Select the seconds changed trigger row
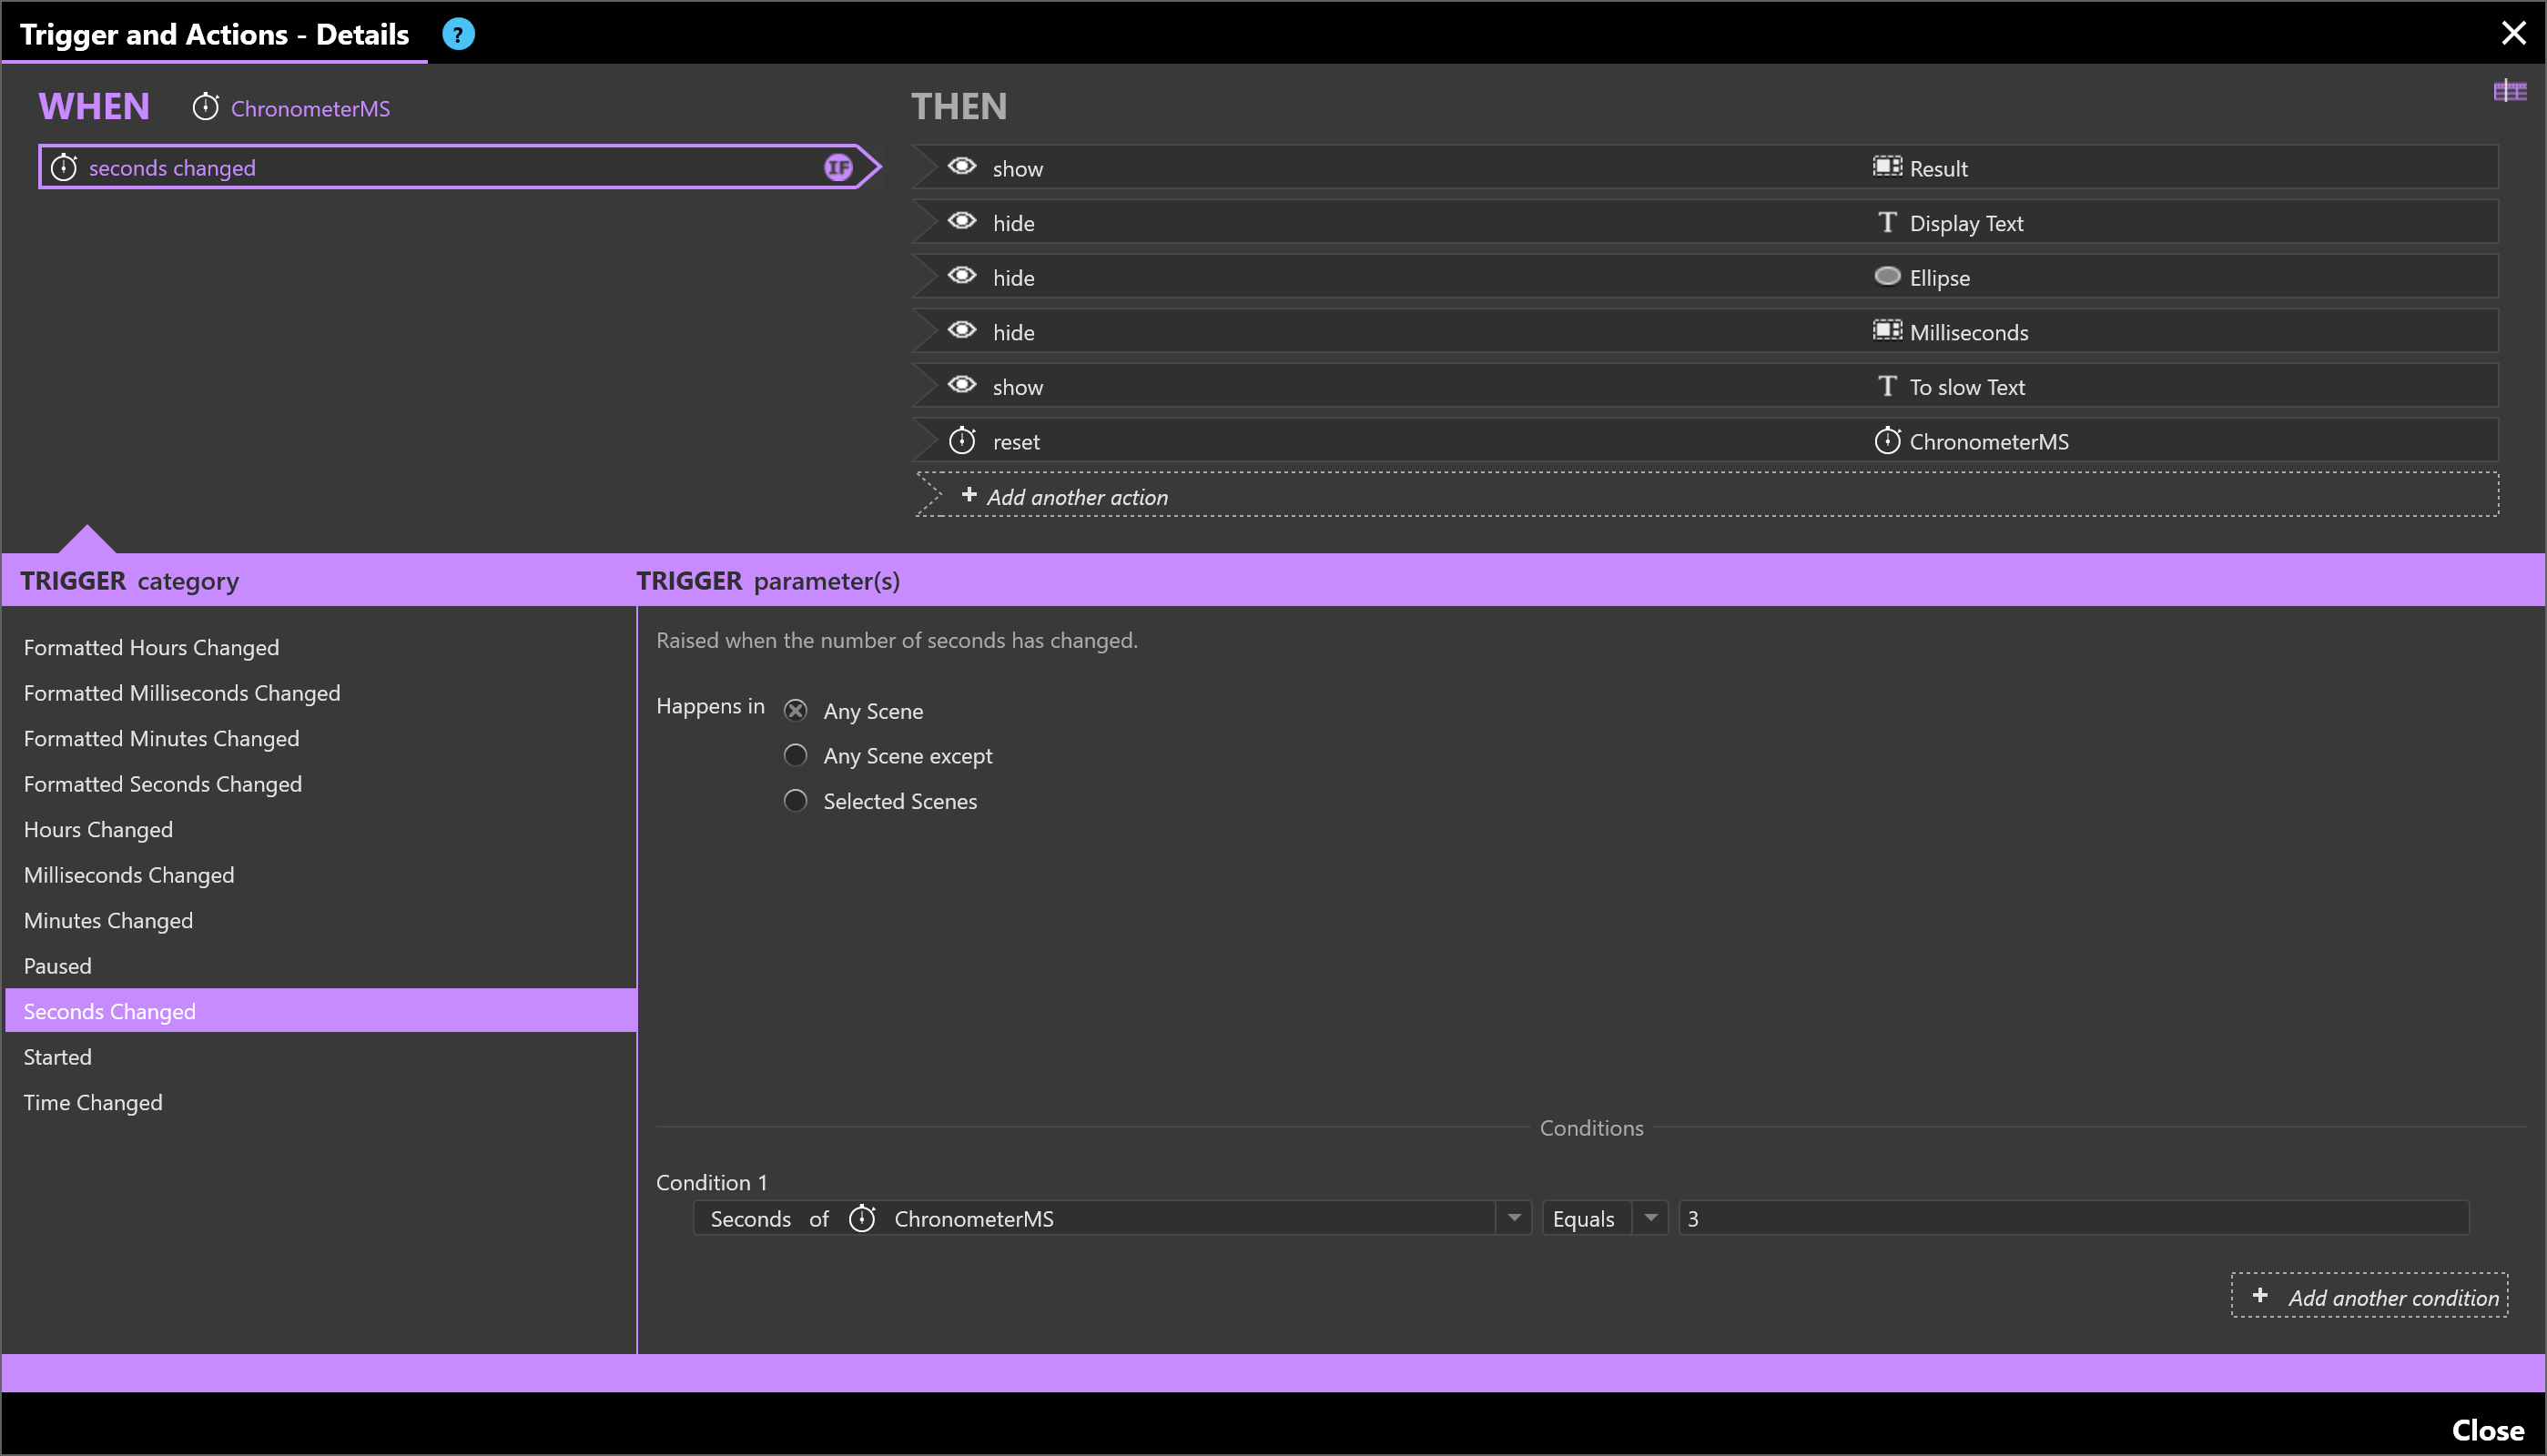Viewport: 2547px width, 1456px height. pyautogui.click(x=459, y=167)
